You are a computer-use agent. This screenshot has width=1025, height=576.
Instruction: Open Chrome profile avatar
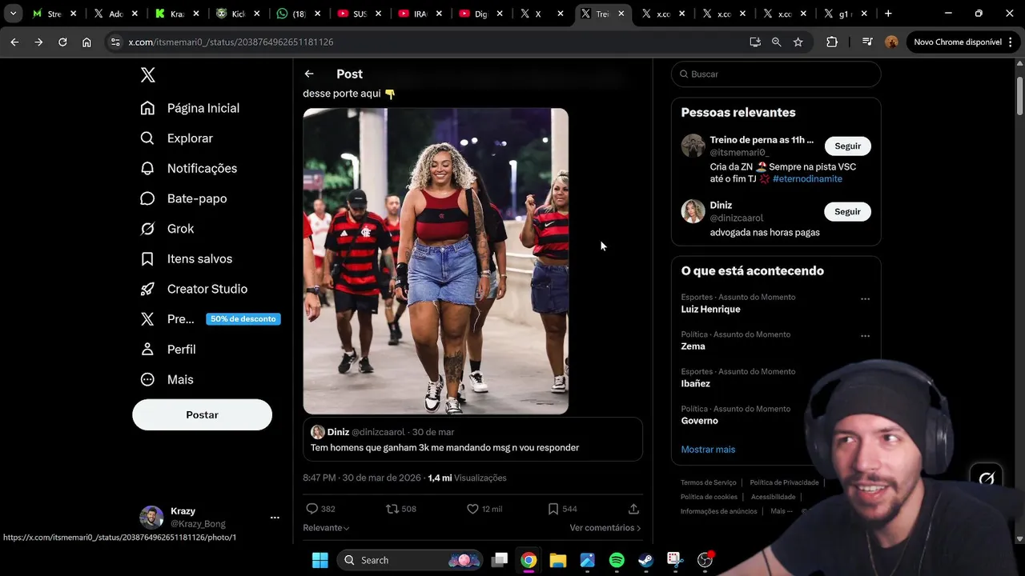pyautogui.click(x=891, y=42)
